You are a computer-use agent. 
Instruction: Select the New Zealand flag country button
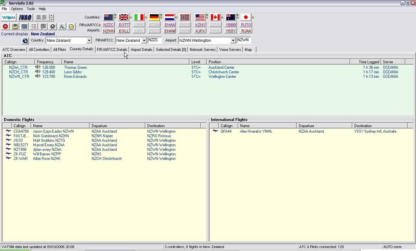point(108,17)
